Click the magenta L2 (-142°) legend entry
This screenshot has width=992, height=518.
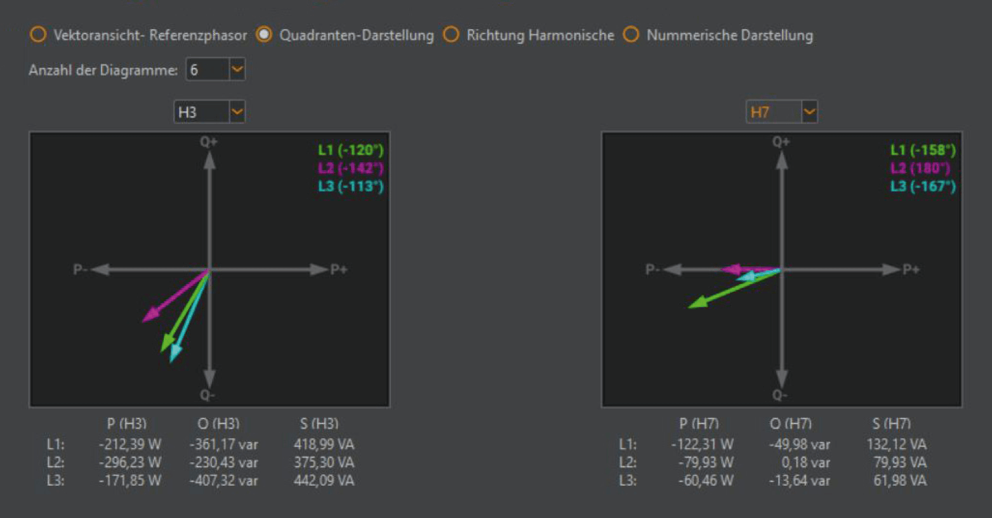coord(350,168)
